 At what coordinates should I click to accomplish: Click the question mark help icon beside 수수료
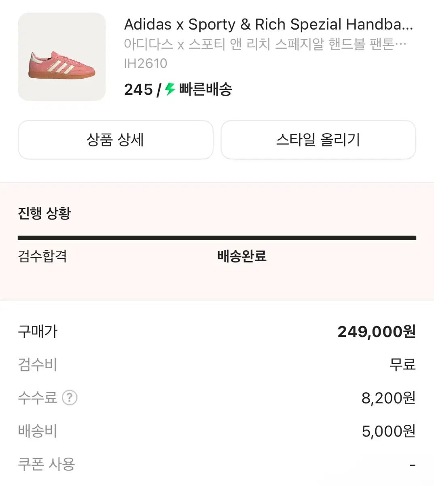click(70, 398)
